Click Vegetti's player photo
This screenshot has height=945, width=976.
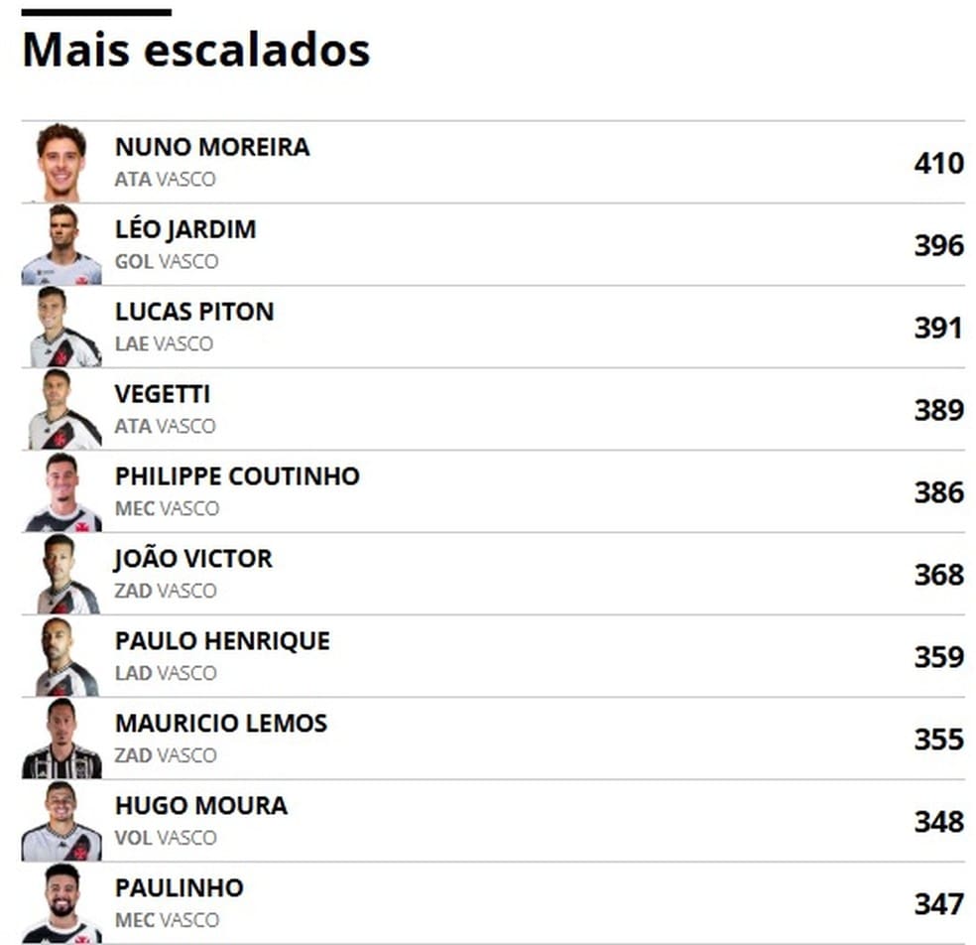[x=61, y=409]
